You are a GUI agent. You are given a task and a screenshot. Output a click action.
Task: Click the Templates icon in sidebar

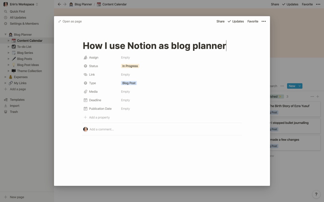tap(6, 100)
